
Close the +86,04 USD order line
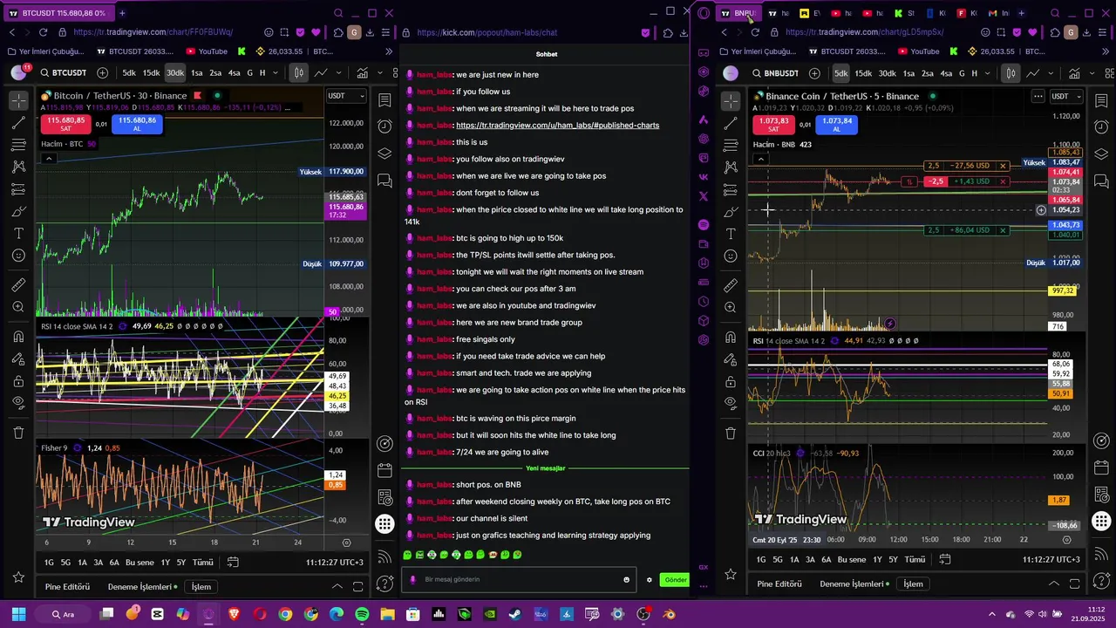click(1003, 230)
